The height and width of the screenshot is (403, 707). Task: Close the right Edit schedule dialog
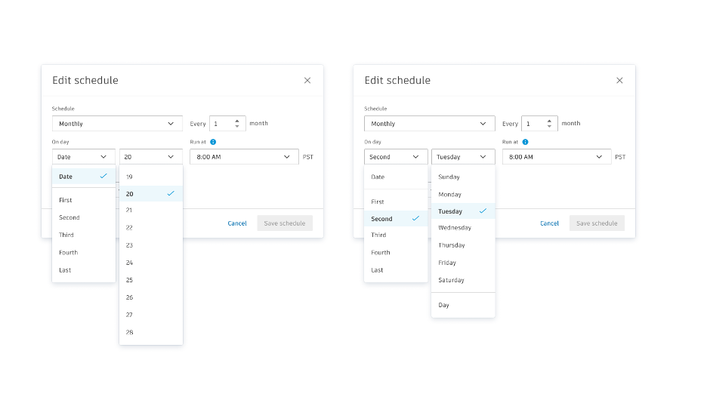619,81
